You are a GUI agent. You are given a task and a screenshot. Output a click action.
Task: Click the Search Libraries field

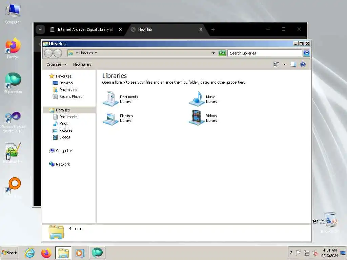(265, 53)
